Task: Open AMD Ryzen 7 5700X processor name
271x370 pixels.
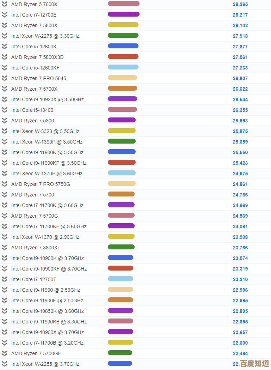Action: (x=34, y=89)
